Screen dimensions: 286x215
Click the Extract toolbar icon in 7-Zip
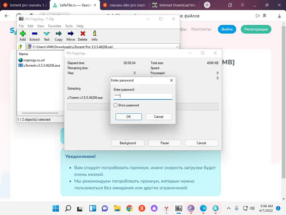(34, 36)
